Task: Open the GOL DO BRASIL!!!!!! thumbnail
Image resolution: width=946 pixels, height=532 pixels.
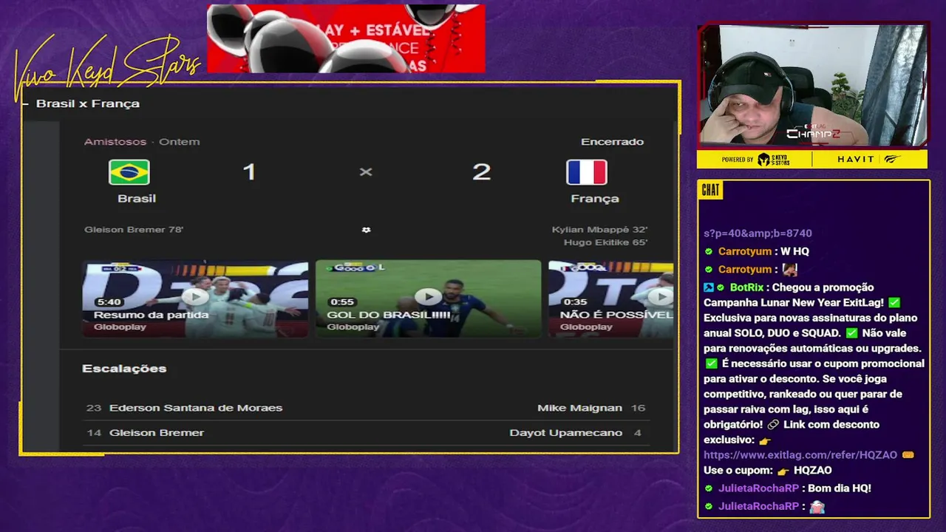Action: pos(429,299)
